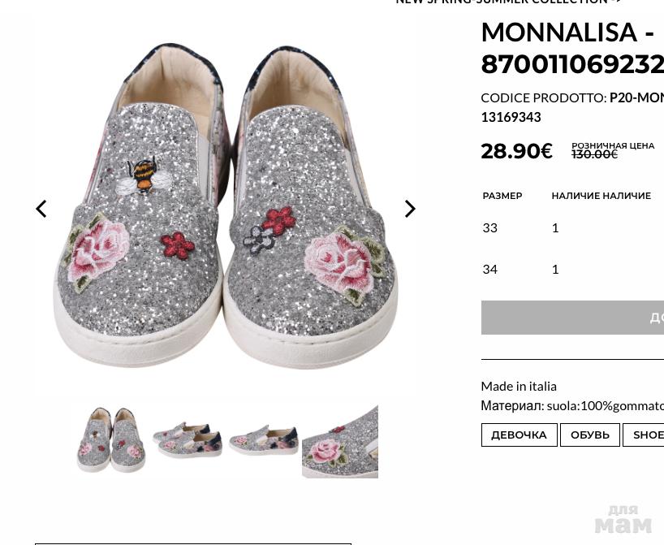Click the 'для мам' watermark logo
The height and width of the screenshot is (545, 664).
pyautogui.click(x=623, y=518)
